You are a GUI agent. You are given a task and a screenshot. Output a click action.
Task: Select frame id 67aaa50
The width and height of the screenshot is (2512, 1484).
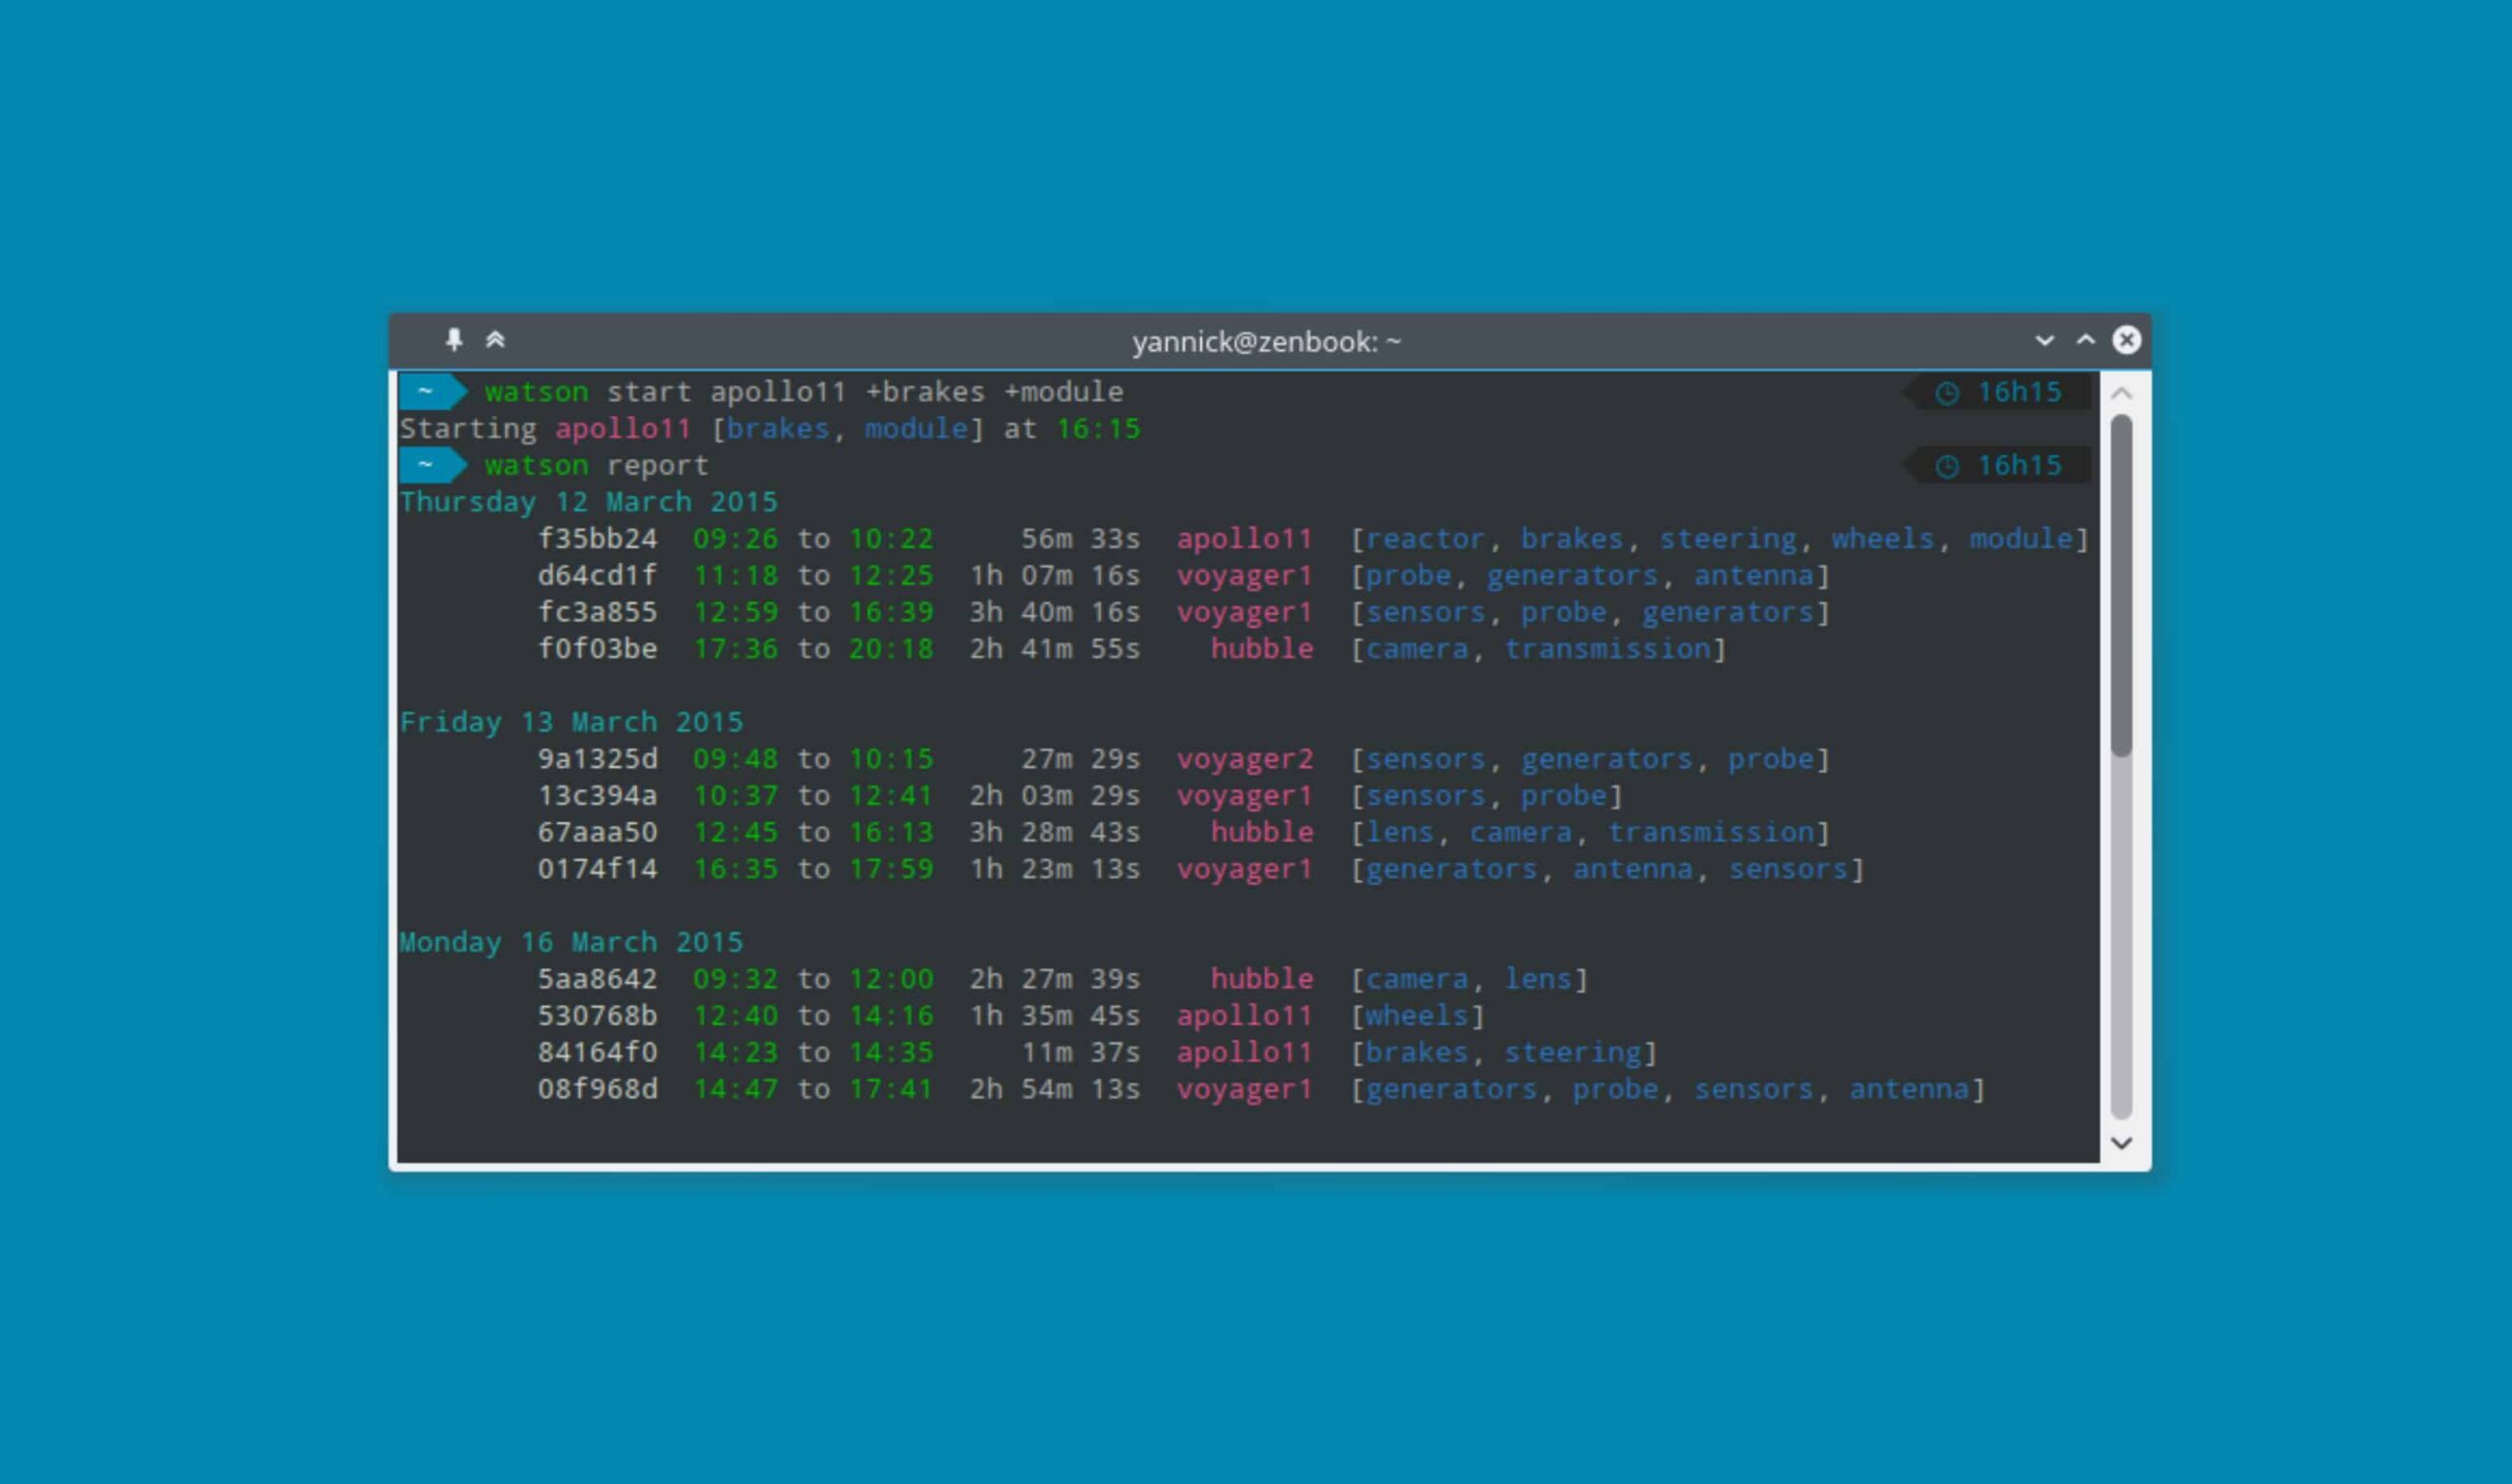(x=598, y=831)
